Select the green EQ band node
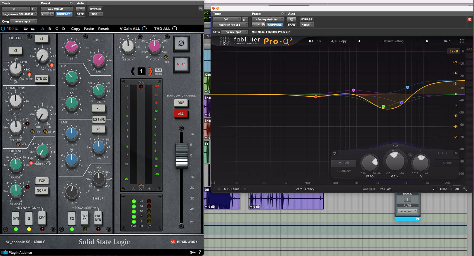474x256 pixels. (383, 106)
